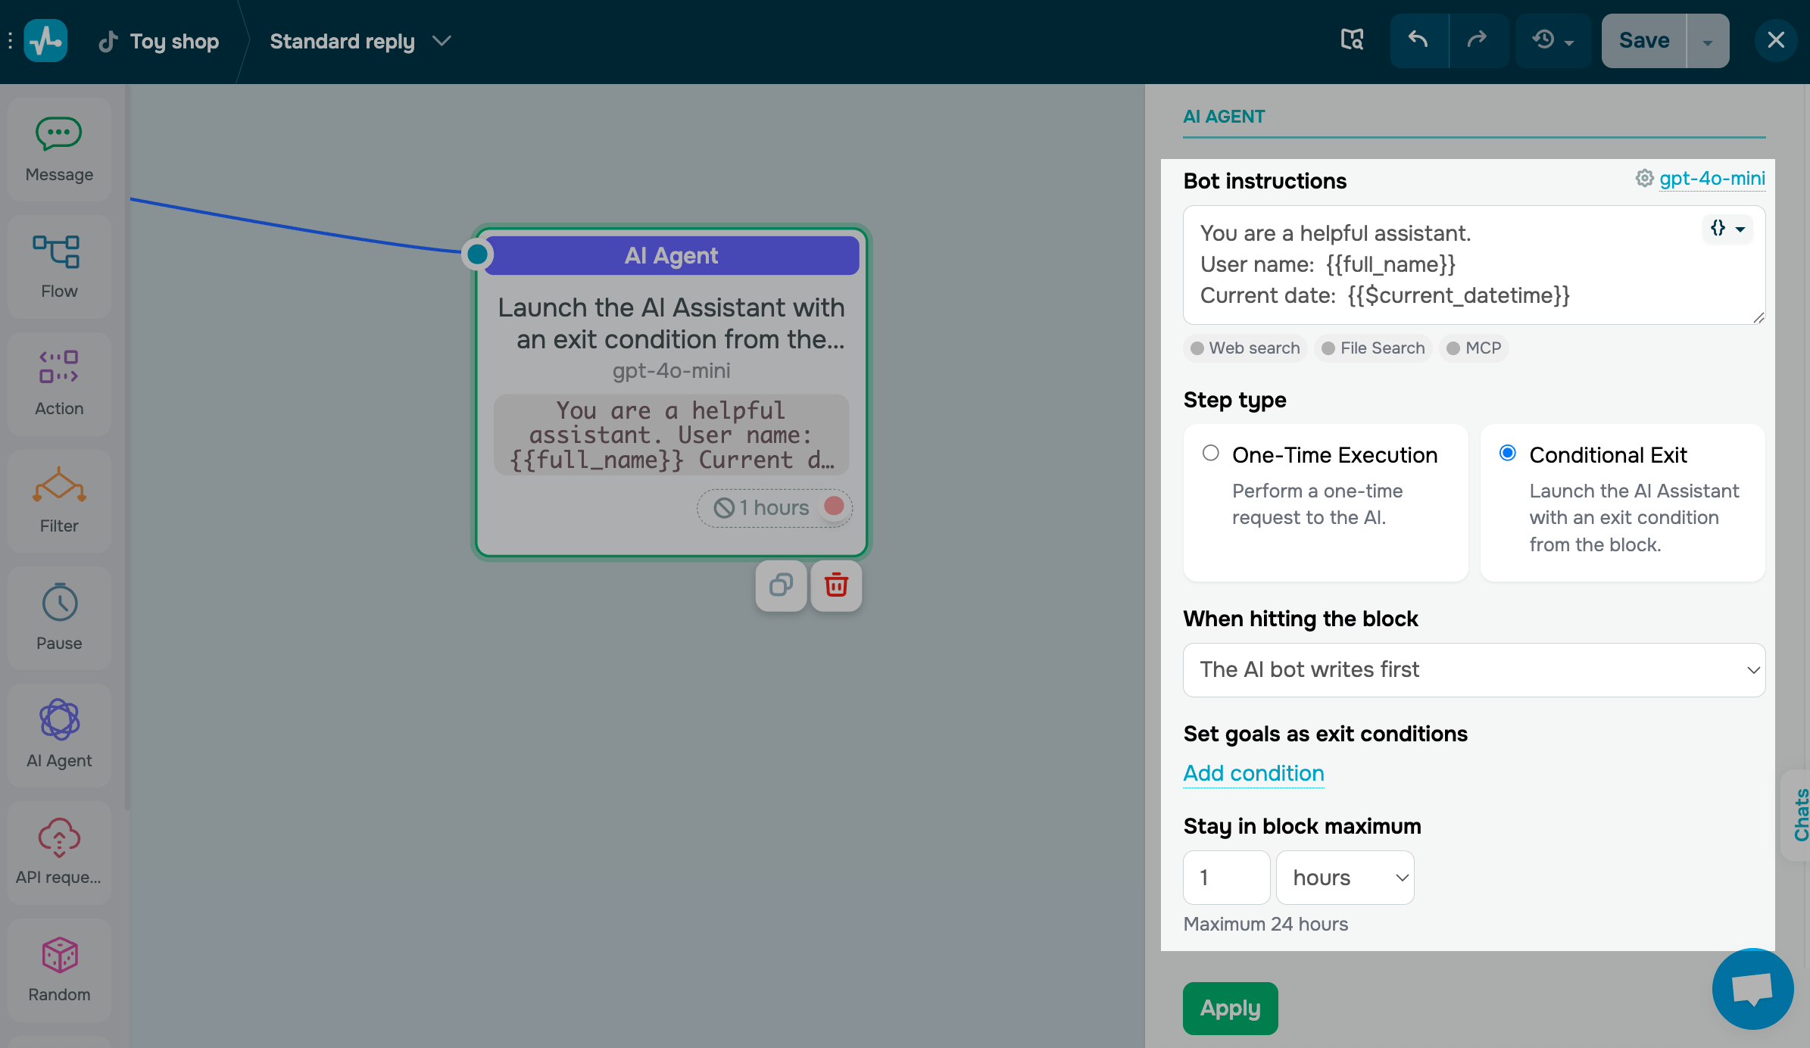Expand the hours unit dropdown

[x=1345, y=877]
